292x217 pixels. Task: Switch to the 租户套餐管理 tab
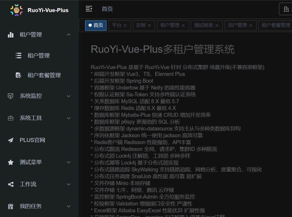click(x=276, y=25)
